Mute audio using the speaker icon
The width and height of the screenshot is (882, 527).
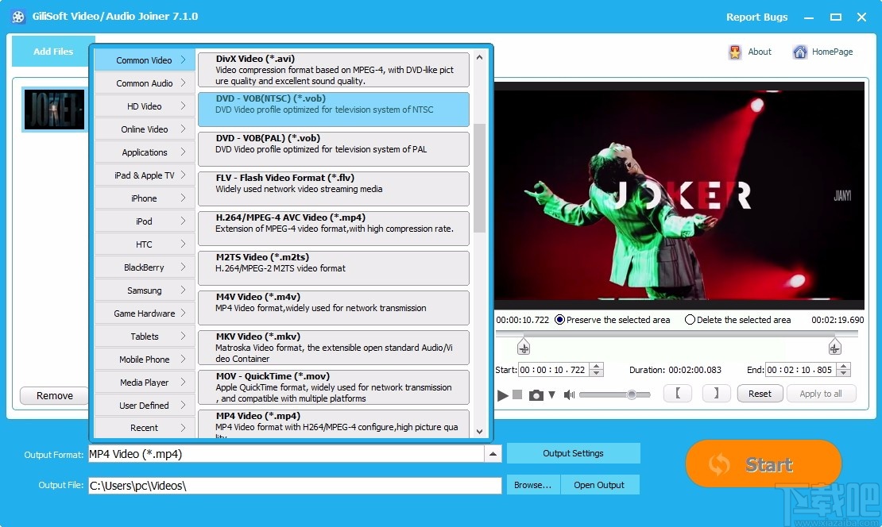pyautogui.click(x=569, y=394)
